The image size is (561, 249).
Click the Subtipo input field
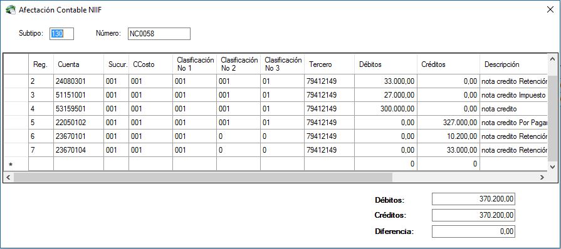click(61, 34)
